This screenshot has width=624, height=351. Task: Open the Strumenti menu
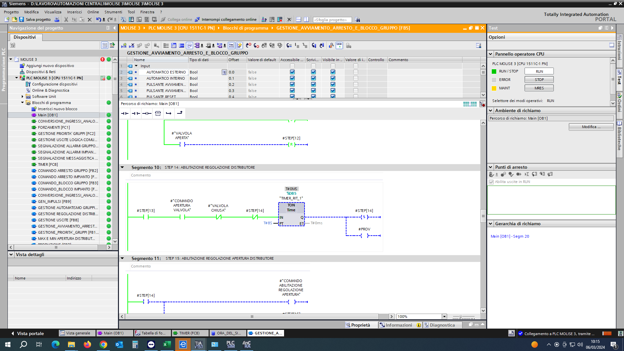point(113,12)
